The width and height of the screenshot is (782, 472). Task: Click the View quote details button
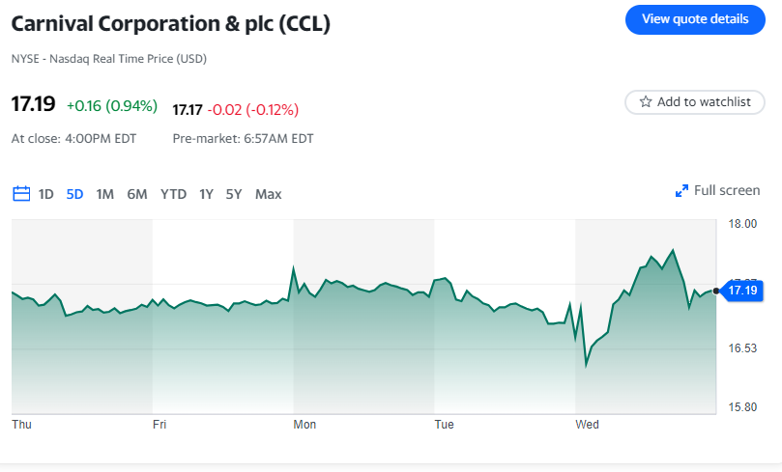(x=695, y=18)
